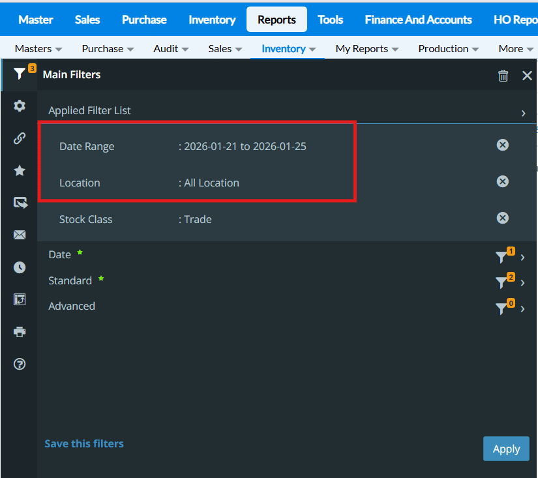
Task: Switch to the top Inventory tab
Action: click(x=212, y=20)
